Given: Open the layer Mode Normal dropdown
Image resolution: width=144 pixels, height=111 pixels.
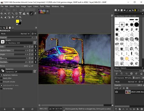Looking at the screenshot, I should point(132,82).
